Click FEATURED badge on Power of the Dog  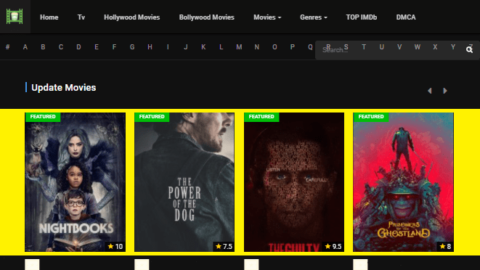[152, 117]
